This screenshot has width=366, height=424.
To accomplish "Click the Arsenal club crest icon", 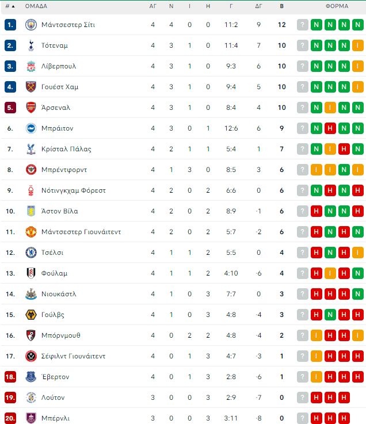I will point(30,108).
